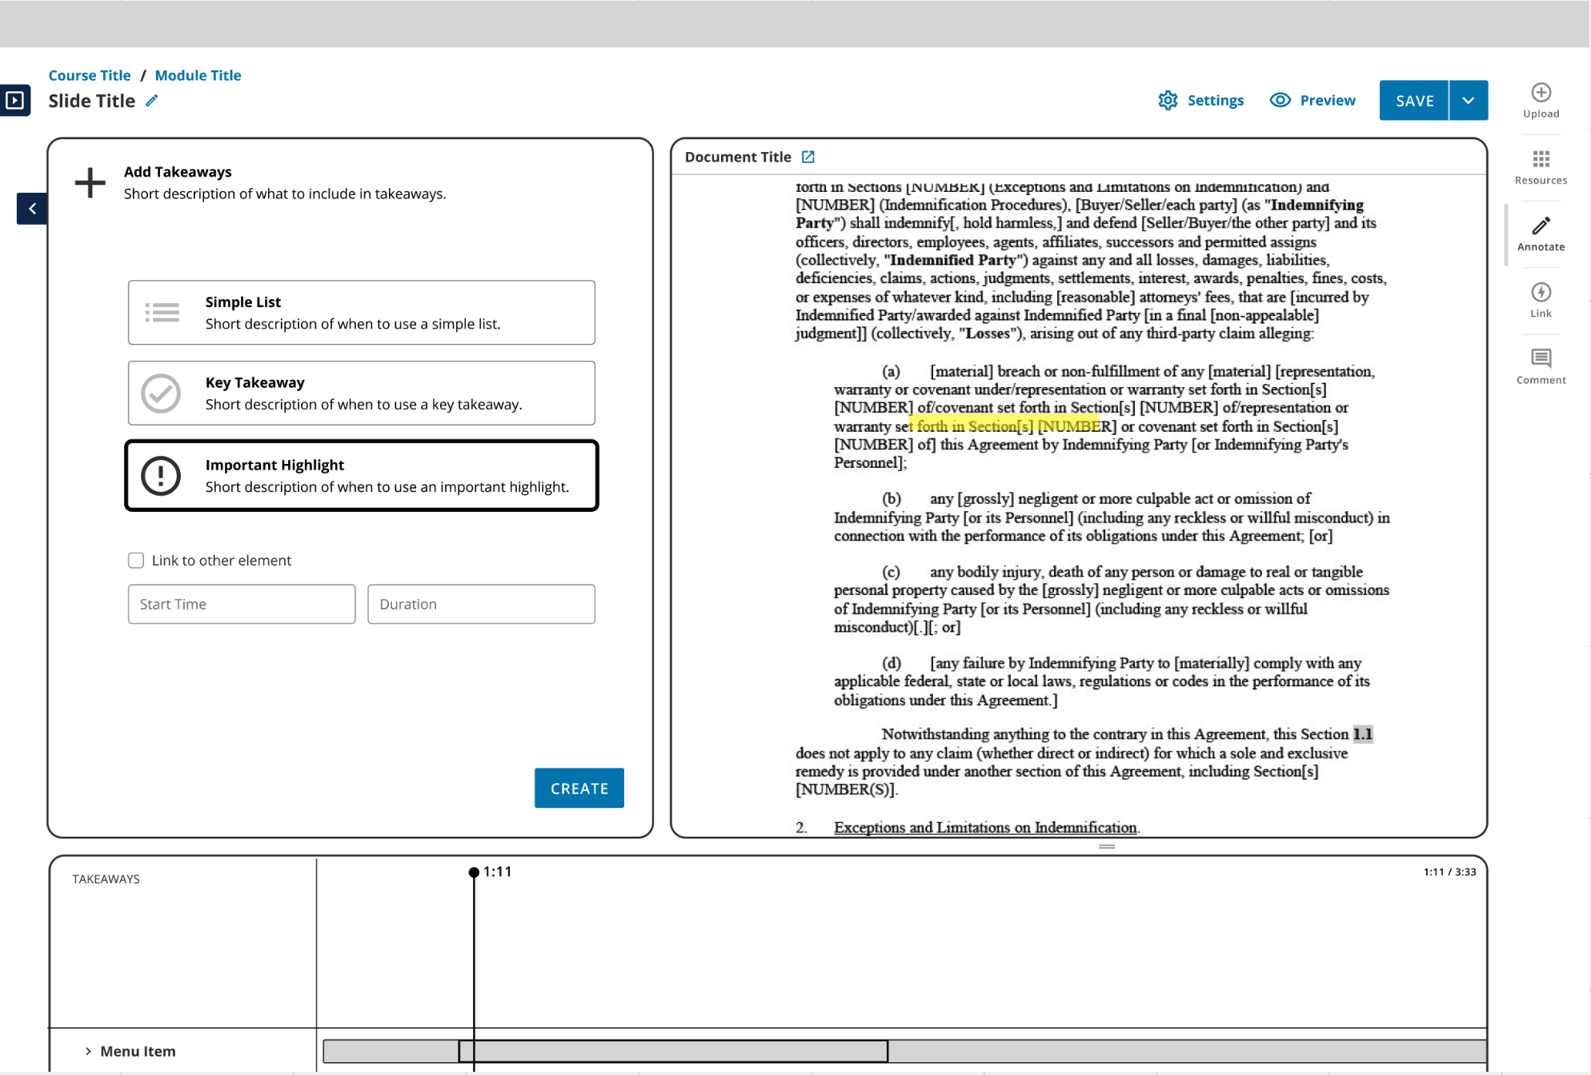Edit Slide Title with pencil icon

tap(152, 101)
